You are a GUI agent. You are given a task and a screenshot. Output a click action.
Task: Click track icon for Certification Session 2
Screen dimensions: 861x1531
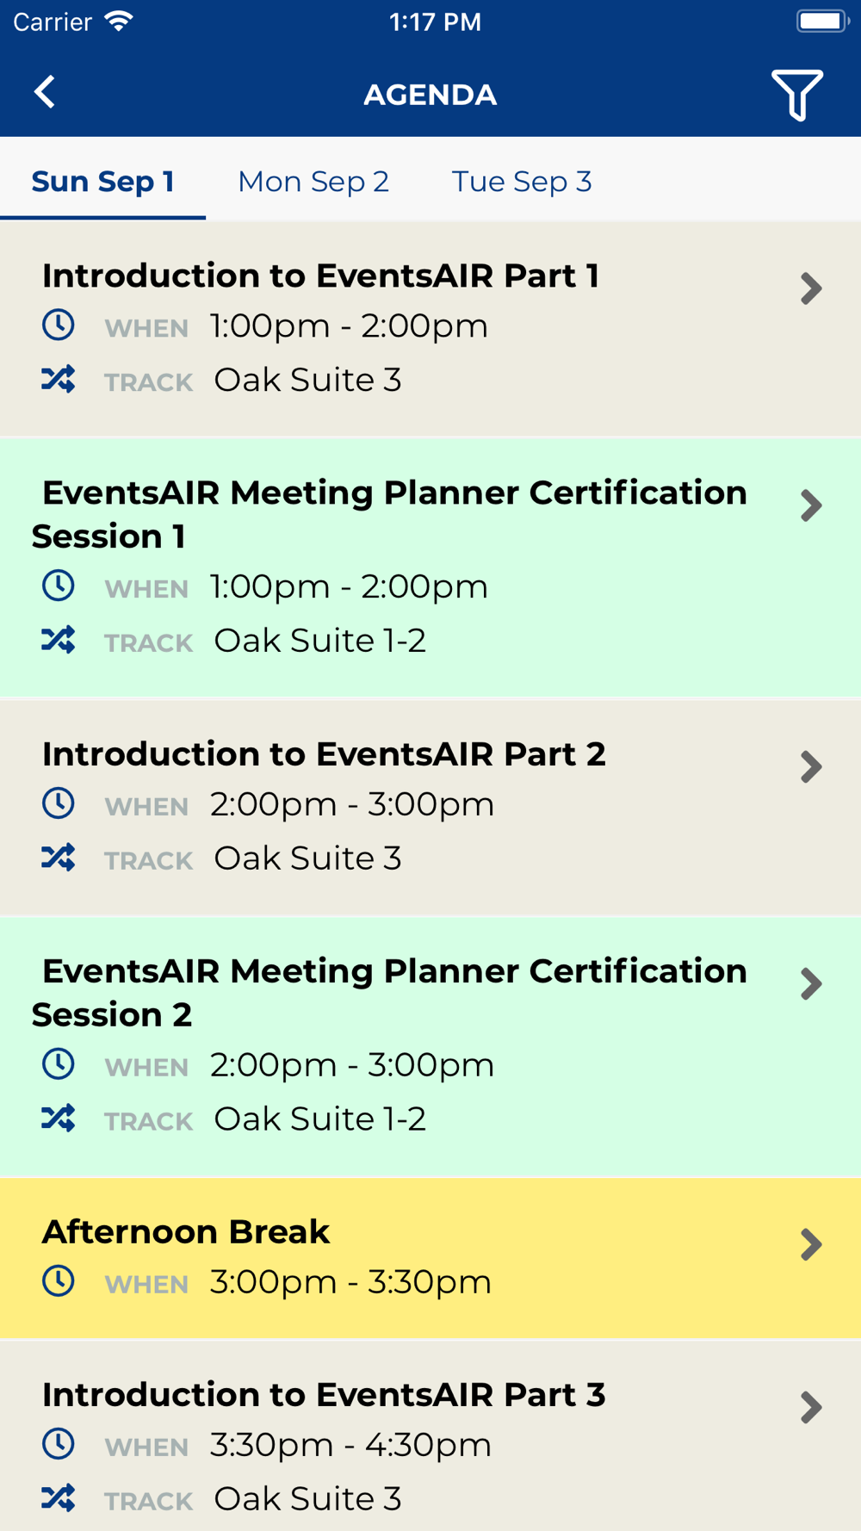tap(59, 1118)
